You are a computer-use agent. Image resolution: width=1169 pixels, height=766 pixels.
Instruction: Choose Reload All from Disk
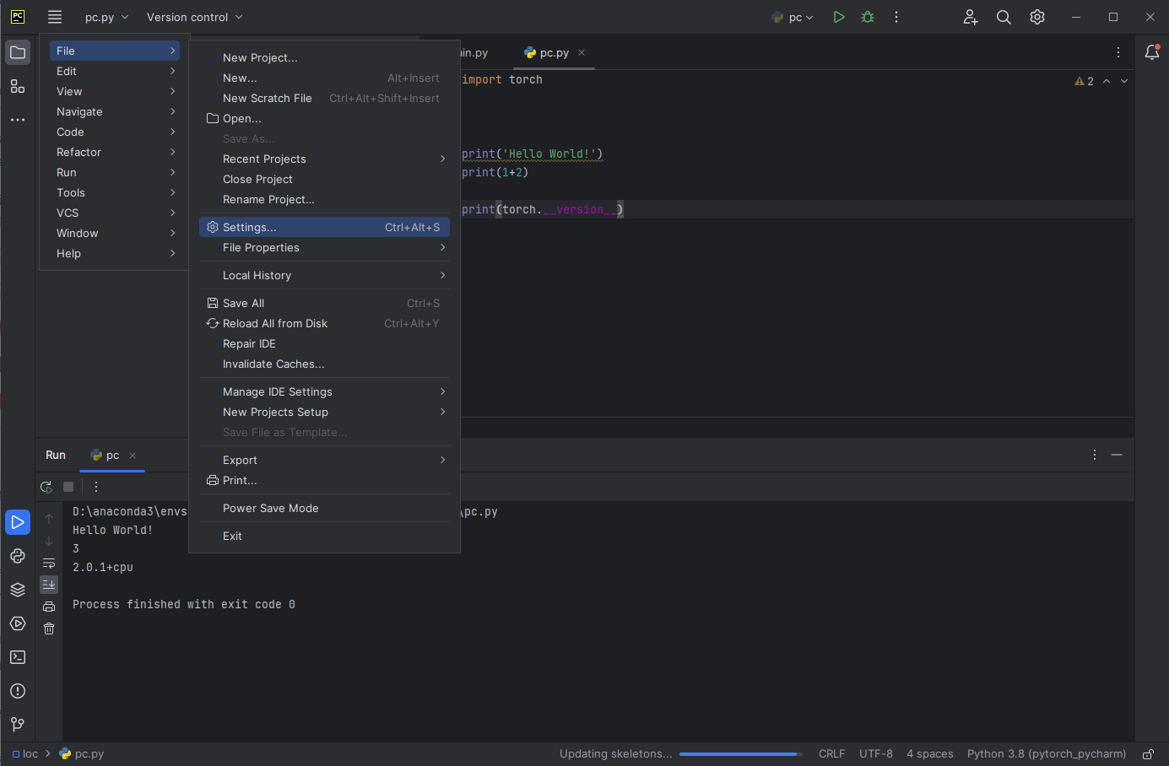[x=324, y=323]
